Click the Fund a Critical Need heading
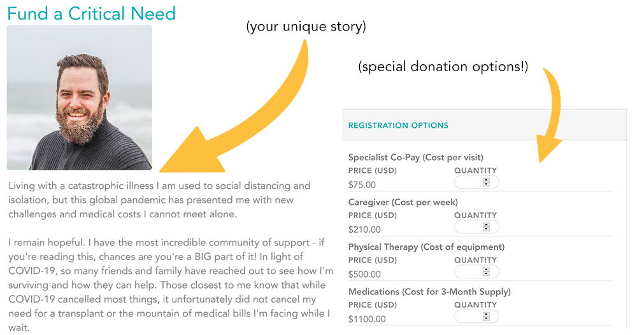The height and width of the screenshot is (335, 637). 91,13
